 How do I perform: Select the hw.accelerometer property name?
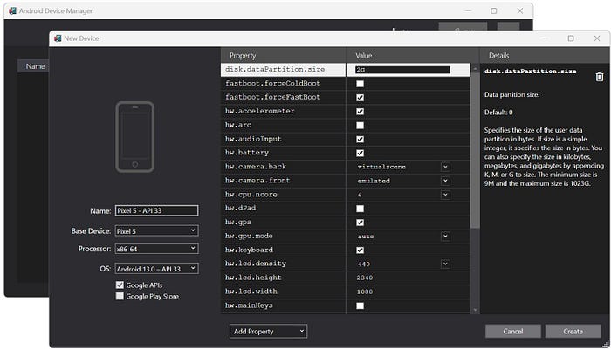click(259, 111)
